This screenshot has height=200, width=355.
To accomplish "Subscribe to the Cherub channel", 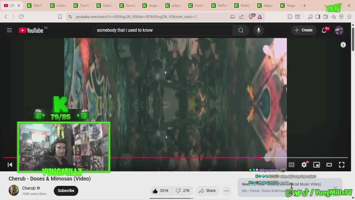I will point(66,191).
